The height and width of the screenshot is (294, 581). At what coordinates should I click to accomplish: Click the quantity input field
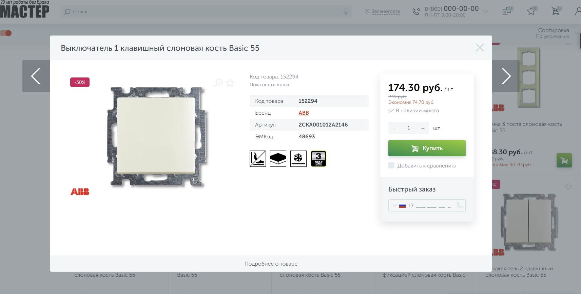tap(409, 128)
